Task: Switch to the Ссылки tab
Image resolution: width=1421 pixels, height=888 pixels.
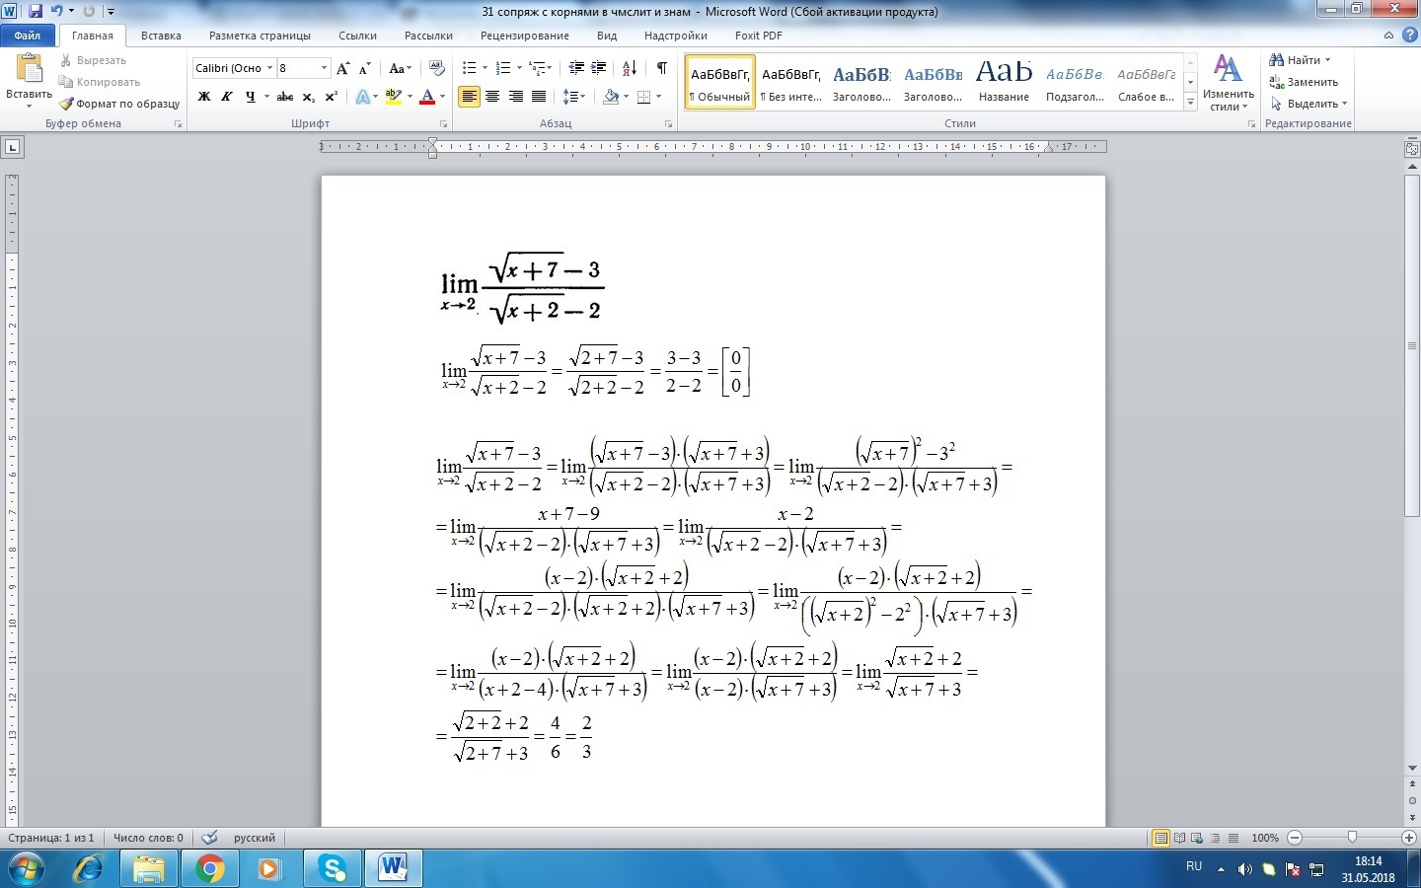Action: [x=357, y=36]
